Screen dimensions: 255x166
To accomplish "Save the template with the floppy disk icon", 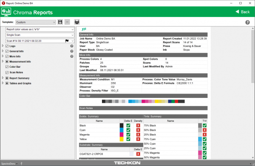I will point(60,22).
